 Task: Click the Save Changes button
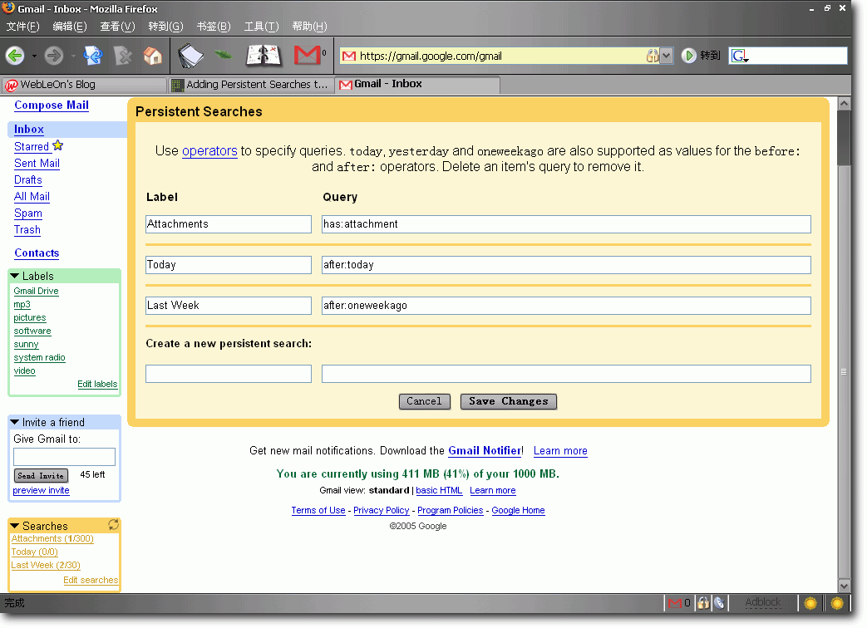(x=508, y=401)
